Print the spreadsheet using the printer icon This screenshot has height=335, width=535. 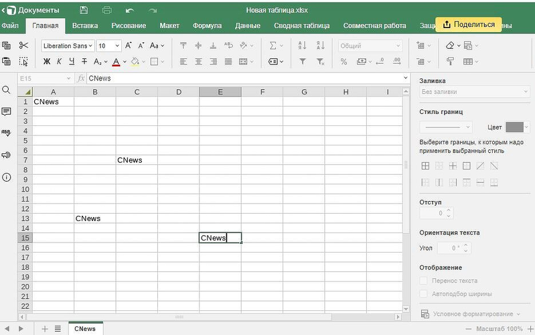106,10
